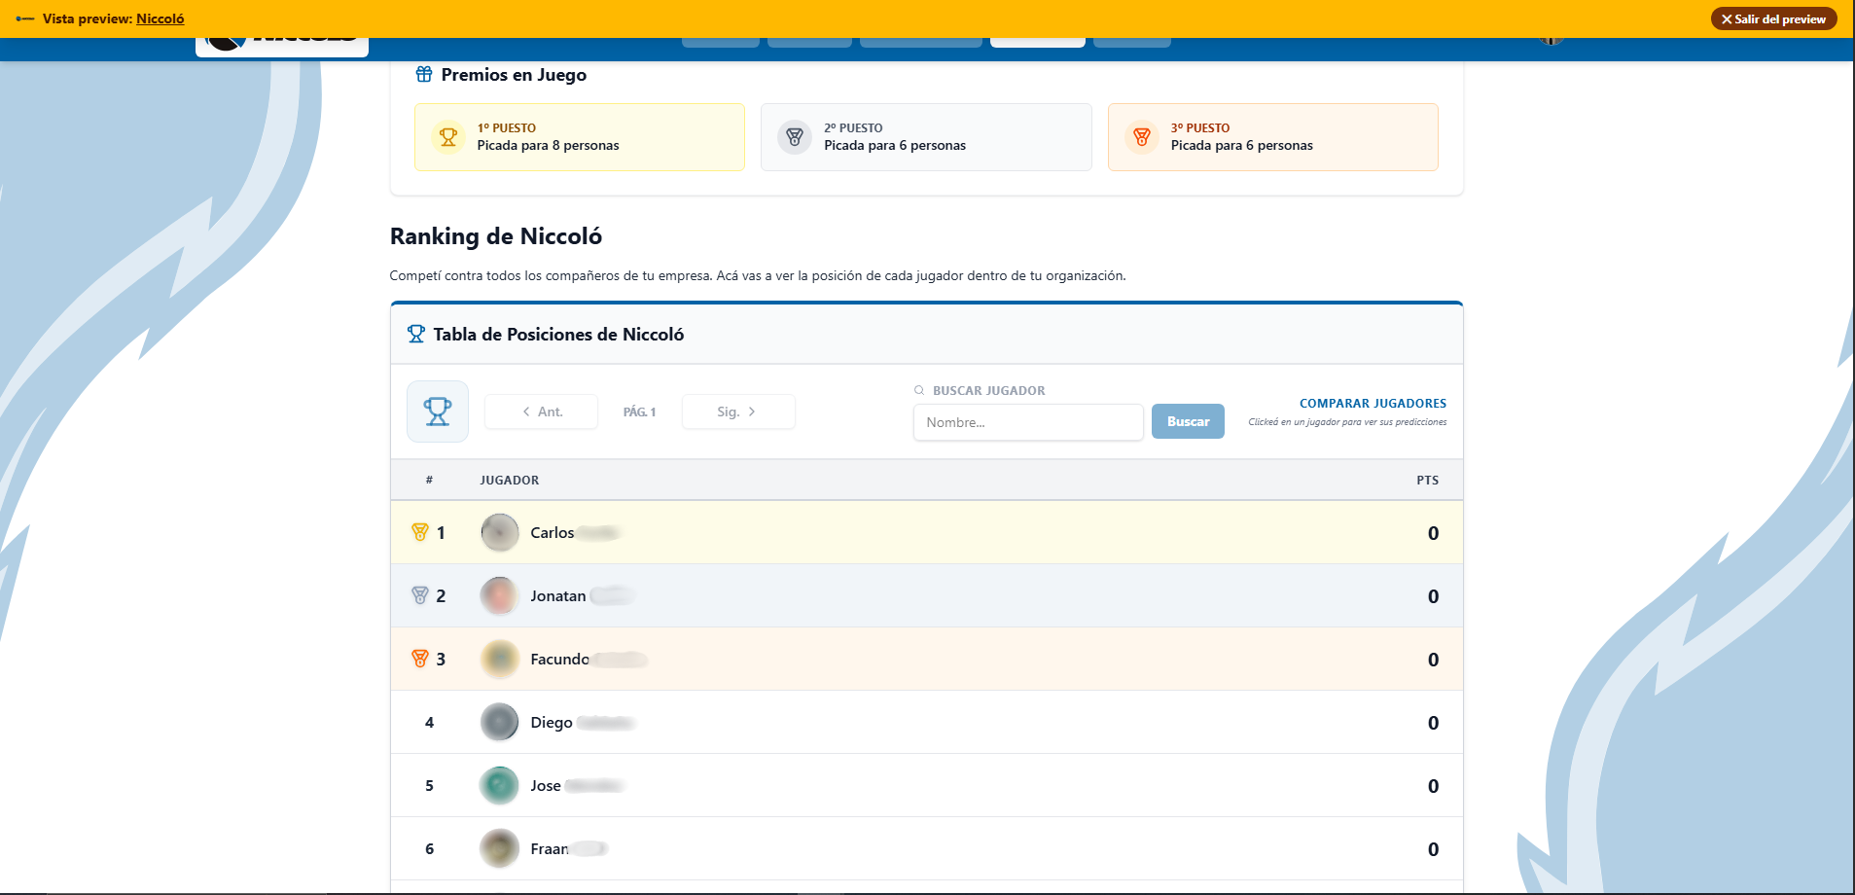Screen dimensions: 1855x895
Task: Click the gift icon beside Premios en Juego
Action: 424,74
